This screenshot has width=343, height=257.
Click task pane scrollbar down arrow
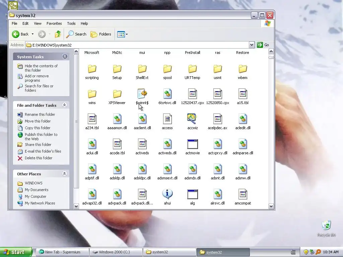tap(76, 206)
